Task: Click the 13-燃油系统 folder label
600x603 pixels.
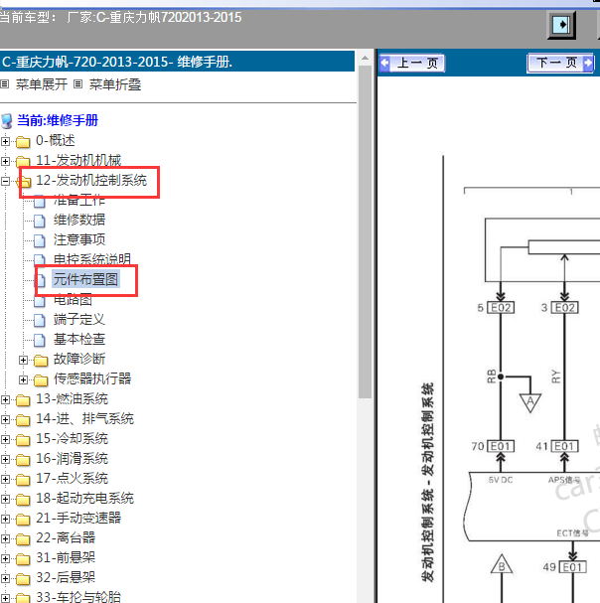Action: point(72,398)
